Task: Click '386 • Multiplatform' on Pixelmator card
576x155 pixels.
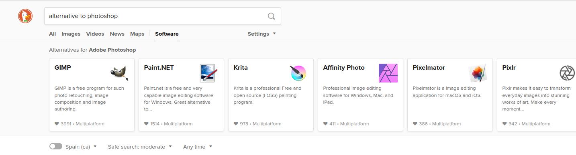Action: click(x=440, y=124)
